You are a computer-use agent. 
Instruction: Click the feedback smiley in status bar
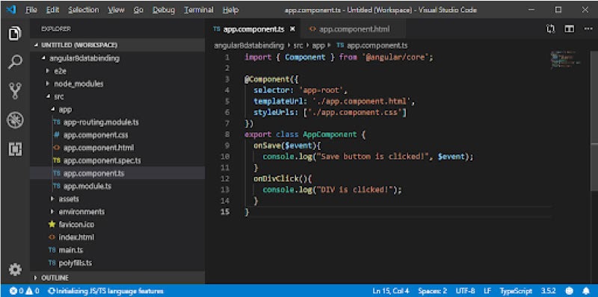click(570, 291)
